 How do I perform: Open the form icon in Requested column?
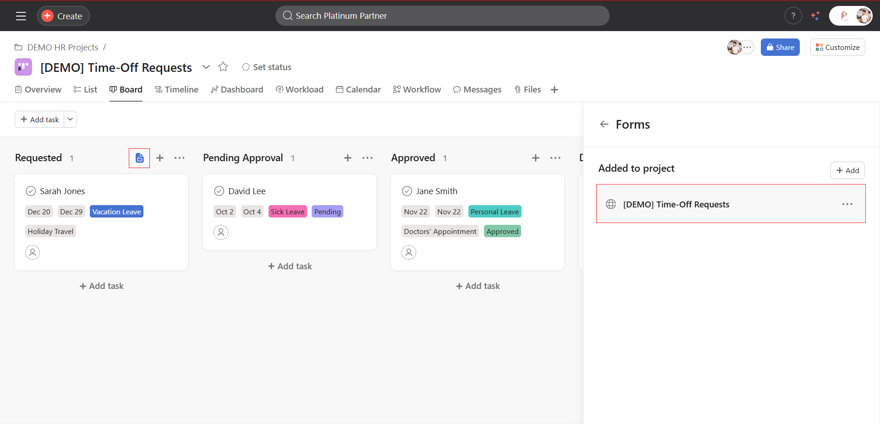coord(139,158)
